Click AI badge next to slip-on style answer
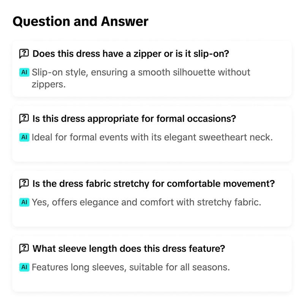The image size is (304, 304). click(24, 72)
